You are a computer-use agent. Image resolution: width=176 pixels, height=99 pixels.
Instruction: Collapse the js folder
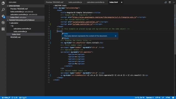pyautogui.click(x=13, y=26)
